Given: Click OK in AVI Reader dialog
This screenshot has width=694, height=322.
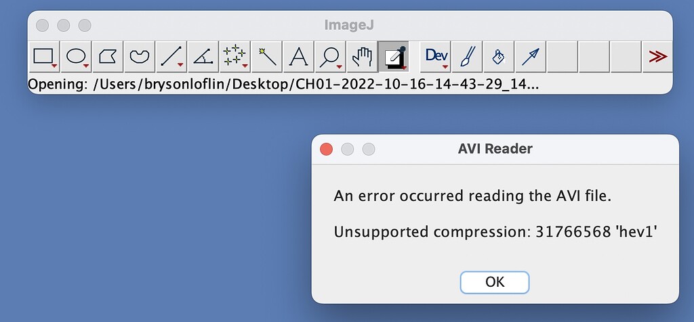Looking at the screenshot, I should [x=494, y=282].
